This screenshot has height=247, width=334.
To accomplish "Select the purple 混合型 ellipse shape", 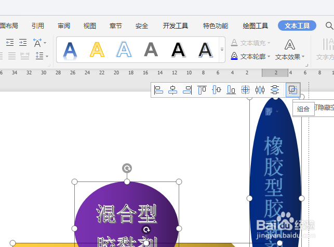I will pyautogui.click(x=127, y=214).
